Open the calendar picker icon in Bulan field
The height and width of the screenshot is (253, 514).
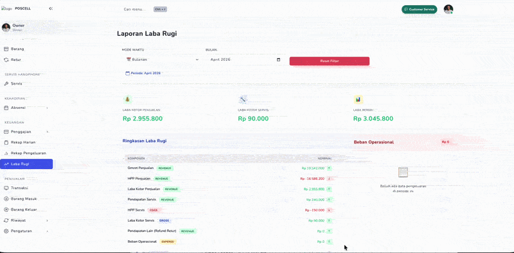point(279,60)
